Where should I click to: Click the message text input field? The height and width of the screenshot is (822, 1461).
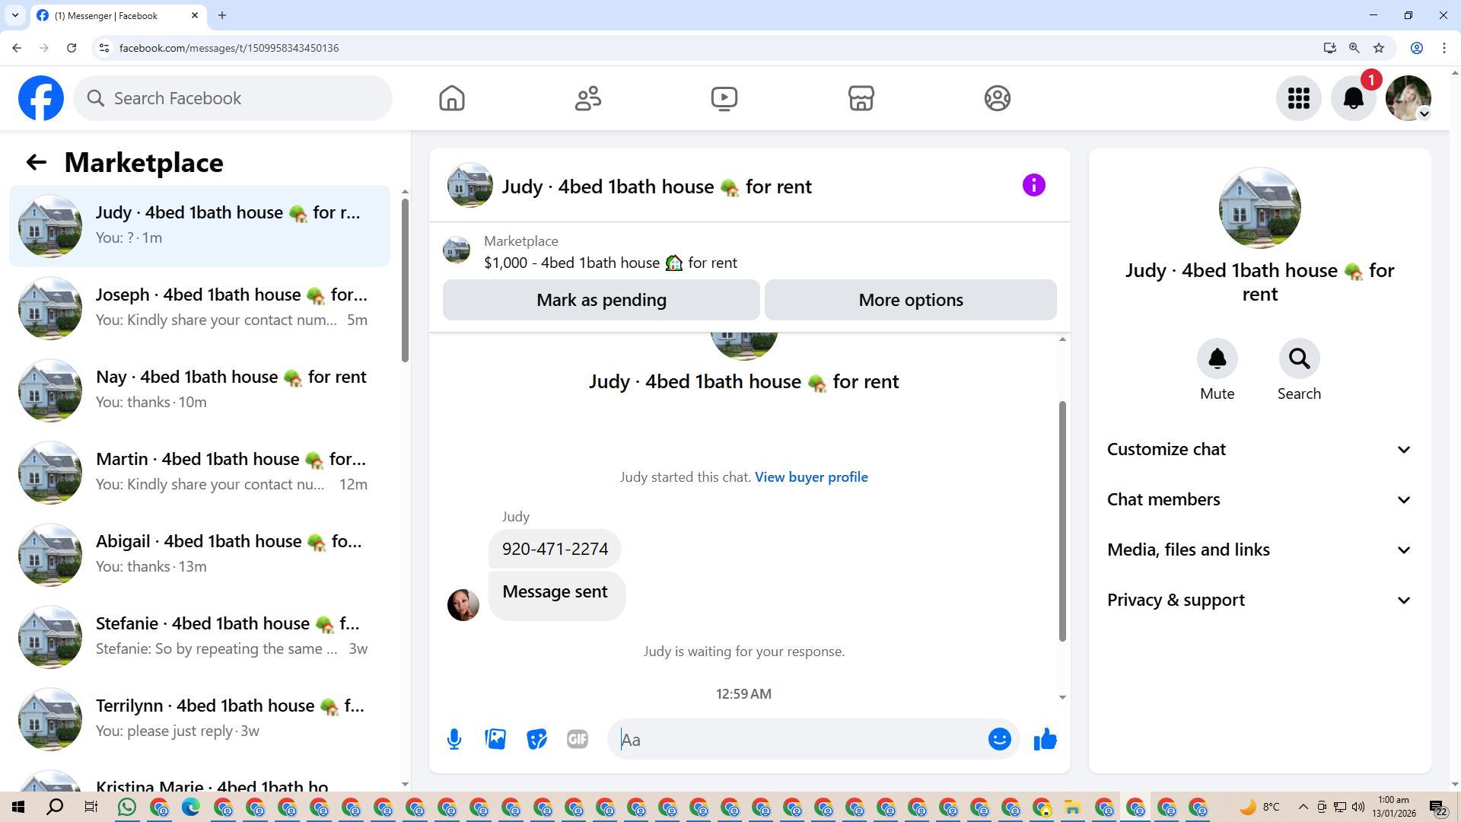pos(799,739)
